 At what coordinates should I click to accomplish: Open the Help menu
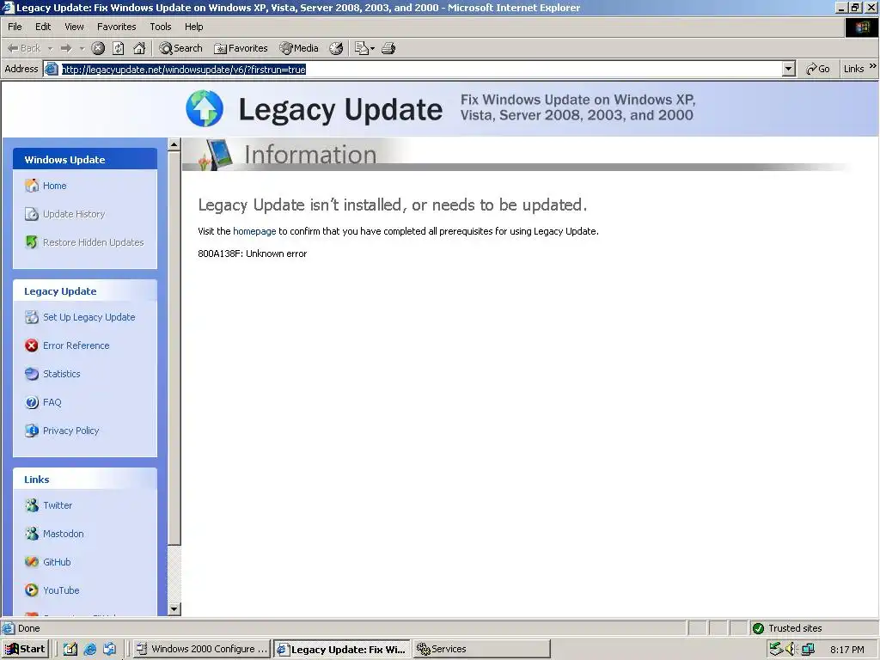(193, 27)
